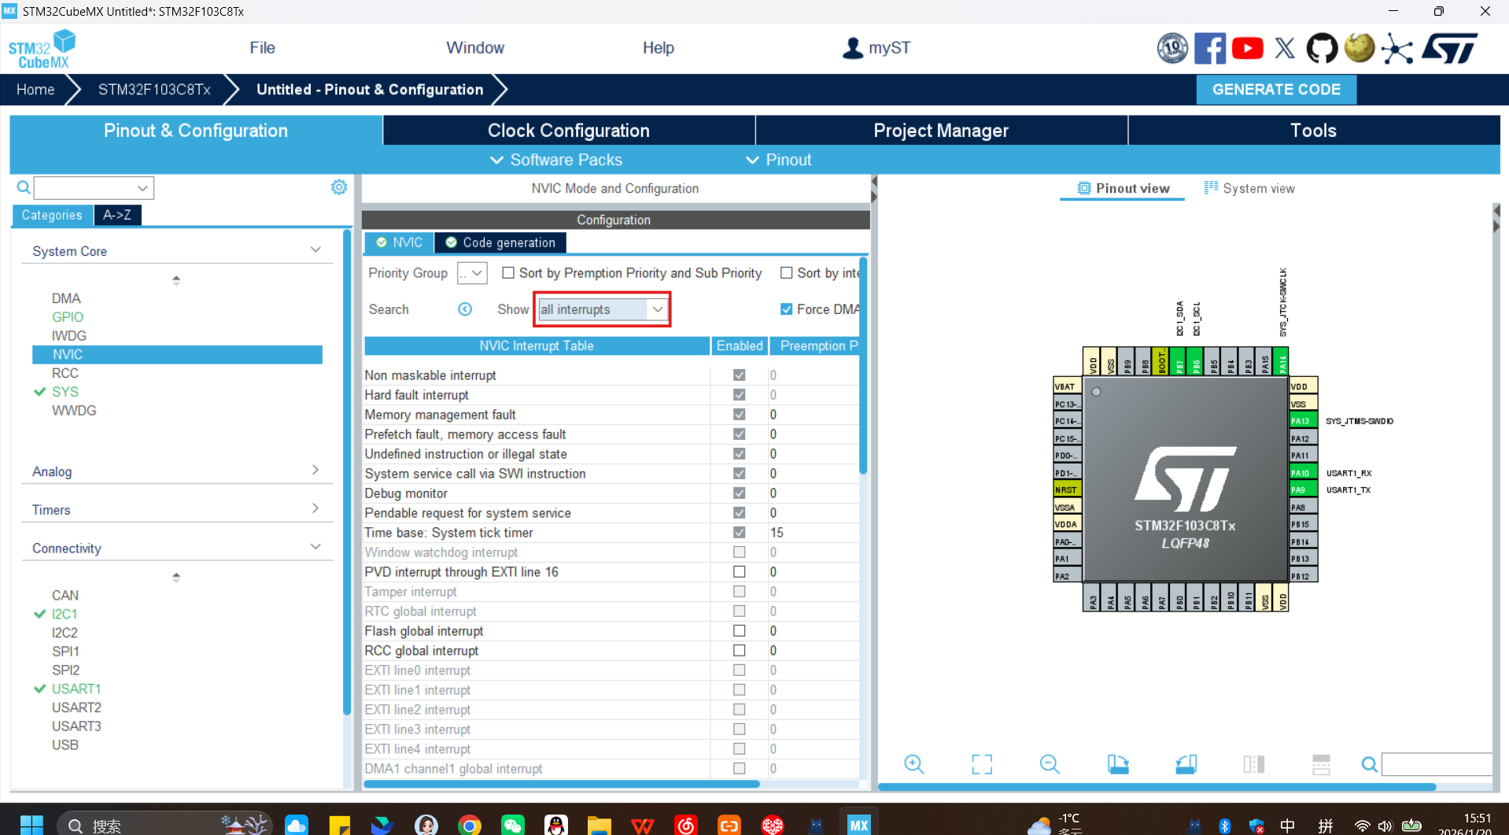Toggle Time base System tick timer checkbox
The height and width of the screenshot is (835, 1509).
point(740,533)
